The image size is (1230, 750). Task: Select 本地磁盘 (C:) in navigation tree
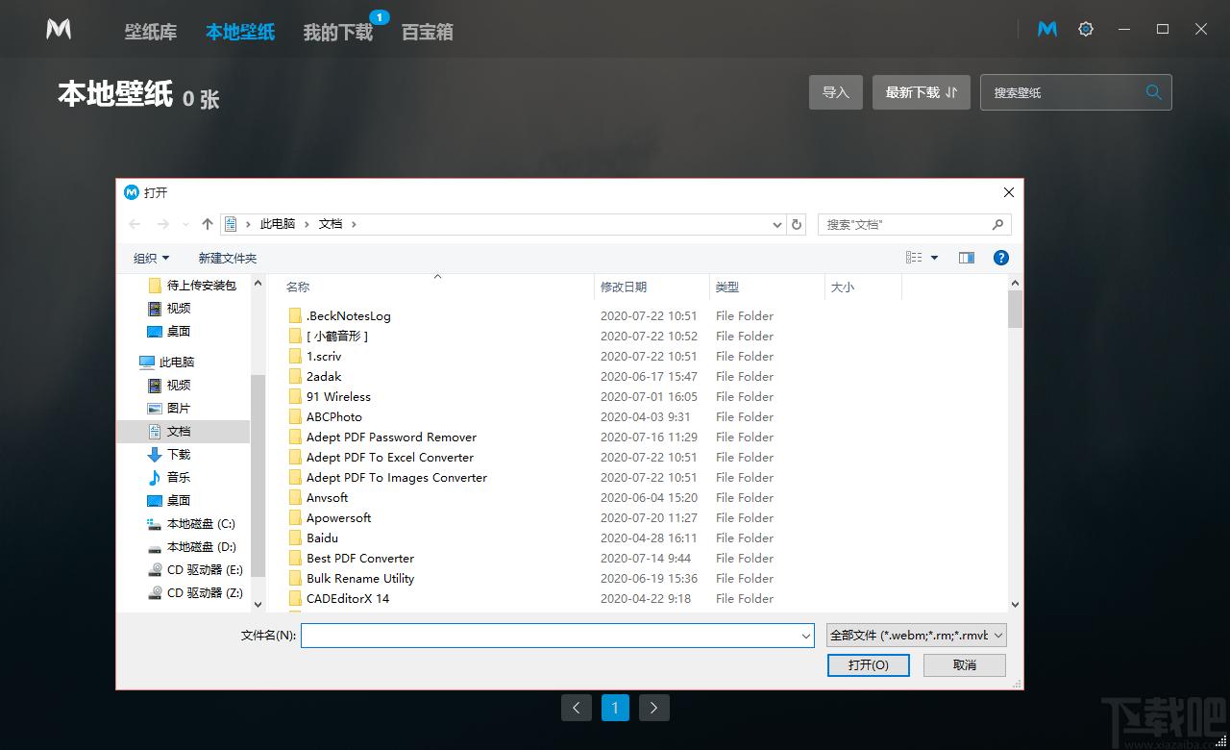coord(200,524)
